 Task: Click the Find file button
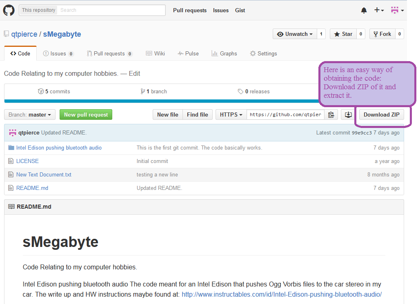click(x=198, y=115)
